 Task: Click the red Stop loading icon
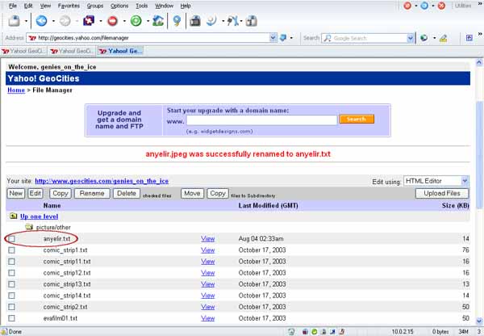pos(112,21)
